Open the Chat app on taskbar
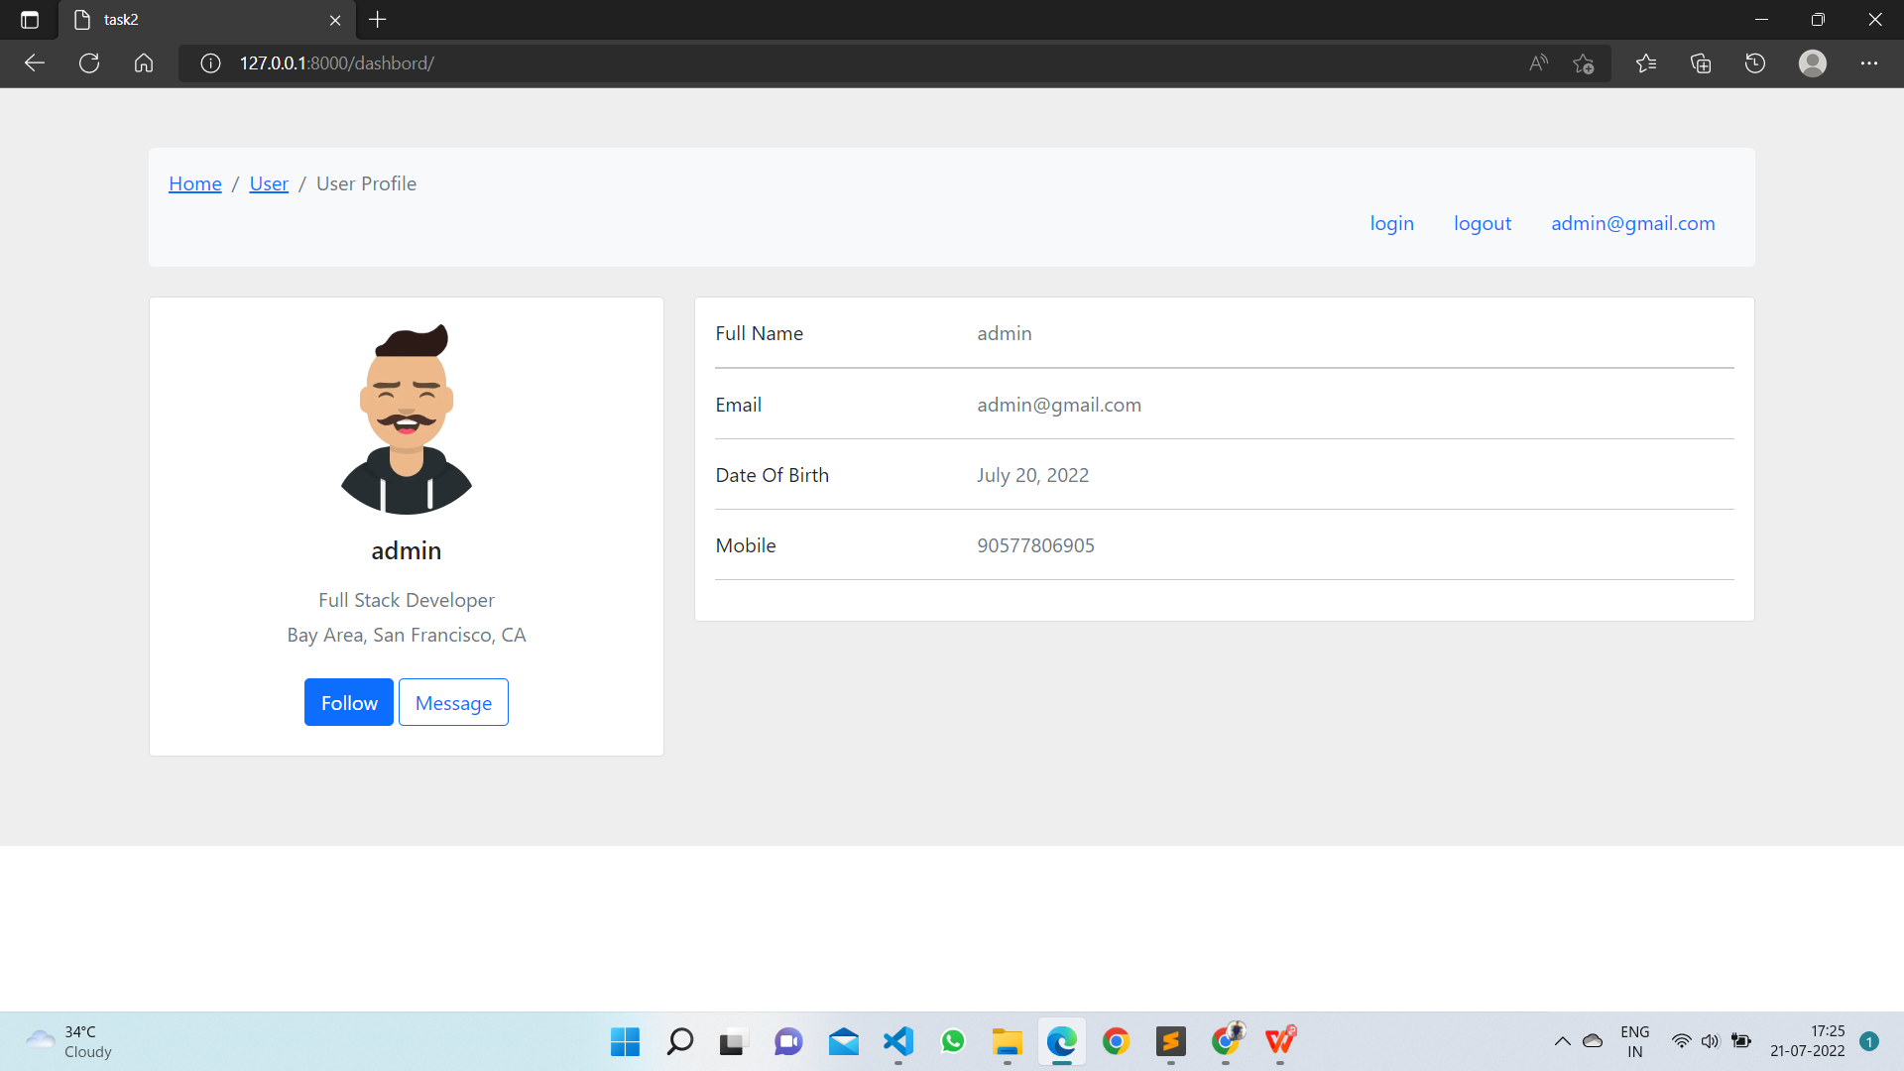 [788, 1041]
